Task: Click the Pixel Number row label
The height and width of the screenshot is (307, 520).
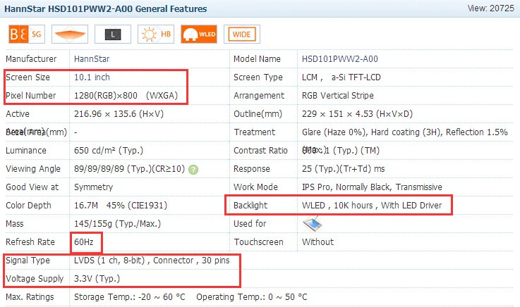Action: coord(31,96)
